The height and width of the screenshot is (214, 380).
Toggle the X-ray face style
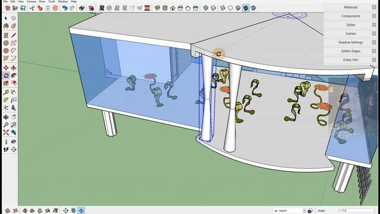pyautogui.click(x=206, y=8)
